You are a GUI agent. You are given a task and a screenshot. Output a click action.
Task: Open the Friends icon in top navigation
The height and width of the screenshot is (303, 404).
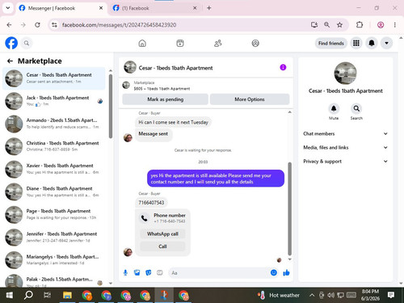pyautogui.click(x=217, y=43)
